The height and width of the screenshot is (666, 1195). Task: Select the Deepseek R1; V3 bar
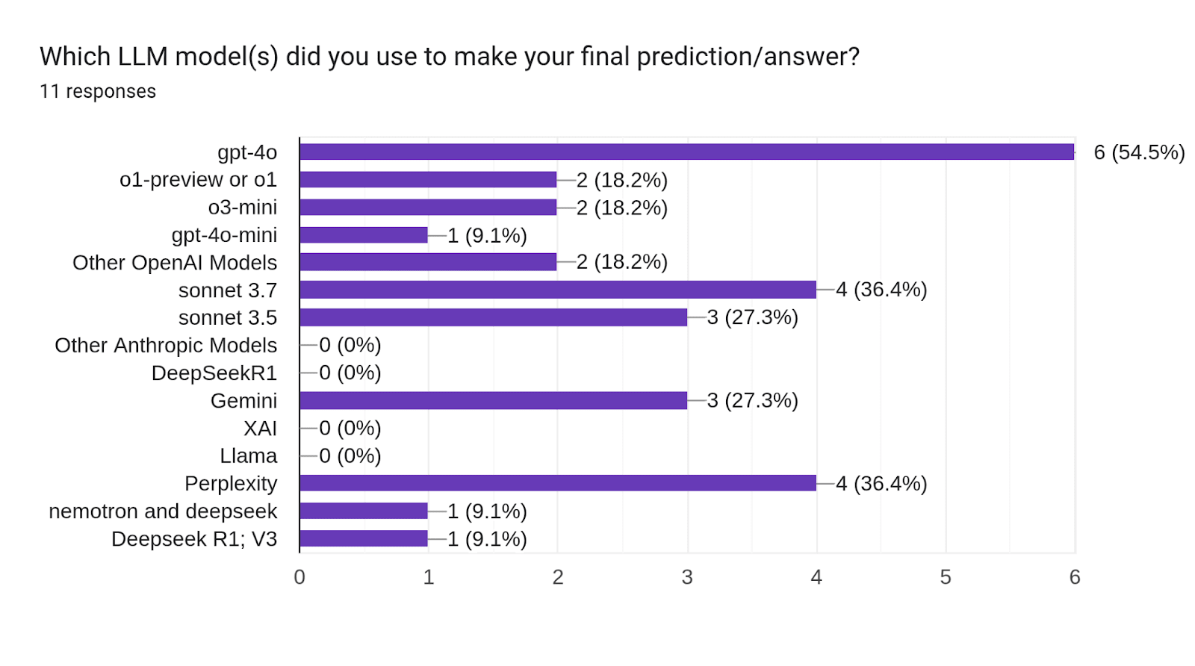point(364,538)
